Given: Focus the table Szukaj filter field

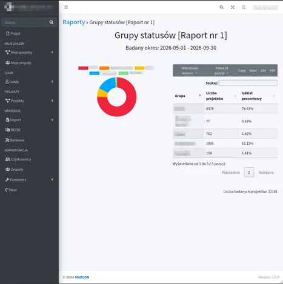Looking at the screenshot, I should pyautogui.click(x=248, y=83).
